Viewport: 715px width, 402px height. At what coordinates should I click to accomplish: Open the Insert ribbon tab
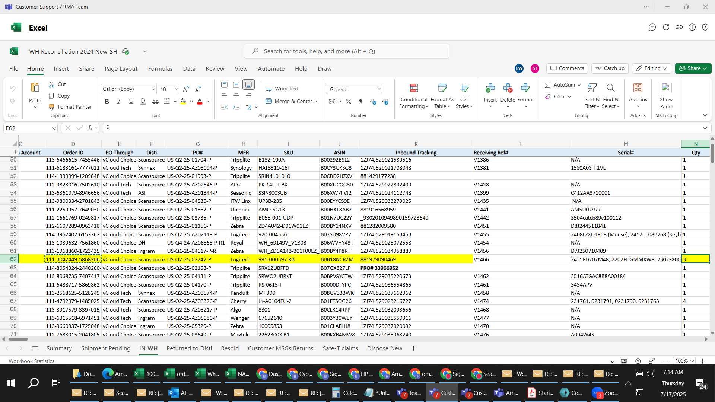(x=61, y=68)
